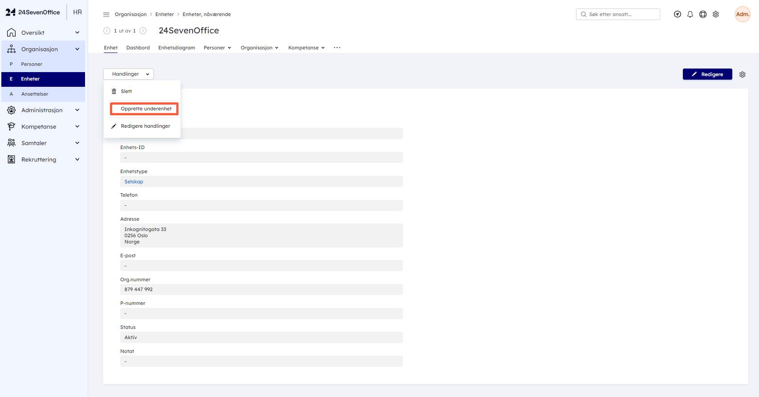This screenshot has height=397, width=759.
Task: Click the search magnifier icon
Action: tap(583, 14)
